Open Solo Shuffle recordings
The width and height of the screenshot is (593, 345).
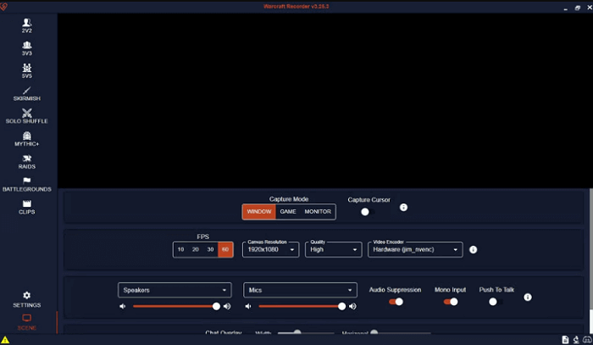point(26,116)
